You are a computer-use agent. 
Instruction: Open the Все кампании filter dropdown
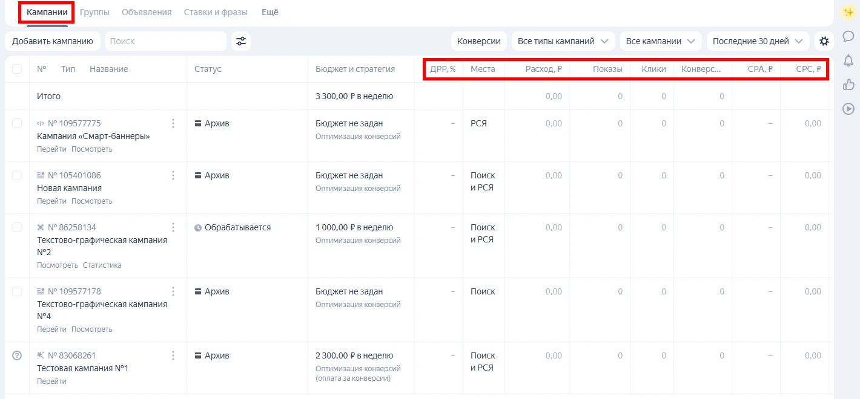coord(661,41)
